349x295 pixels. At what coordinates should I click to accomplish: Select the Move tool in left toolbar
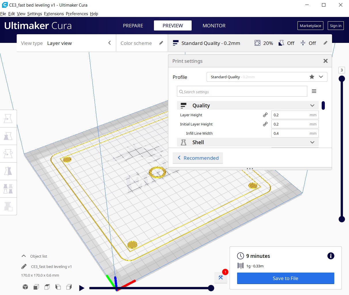[8, 118]
